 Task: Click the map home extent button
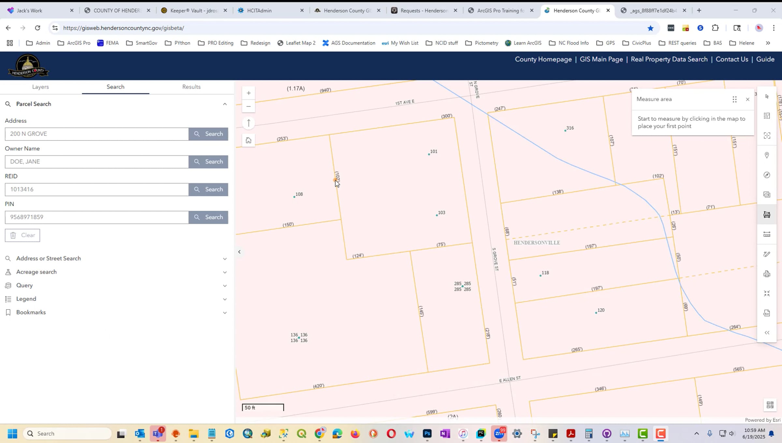pyautogui.click(x=249, y=140)
